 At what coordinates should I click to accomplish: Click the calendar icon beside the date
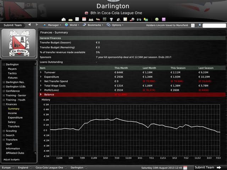pyautogui.click(x=185, y=168)
